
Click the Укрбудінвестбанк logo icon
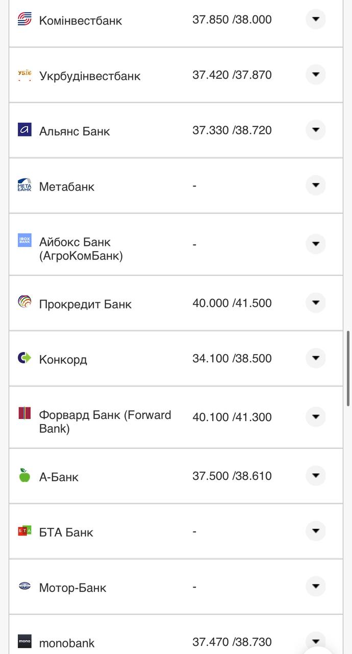click(24, 75)
